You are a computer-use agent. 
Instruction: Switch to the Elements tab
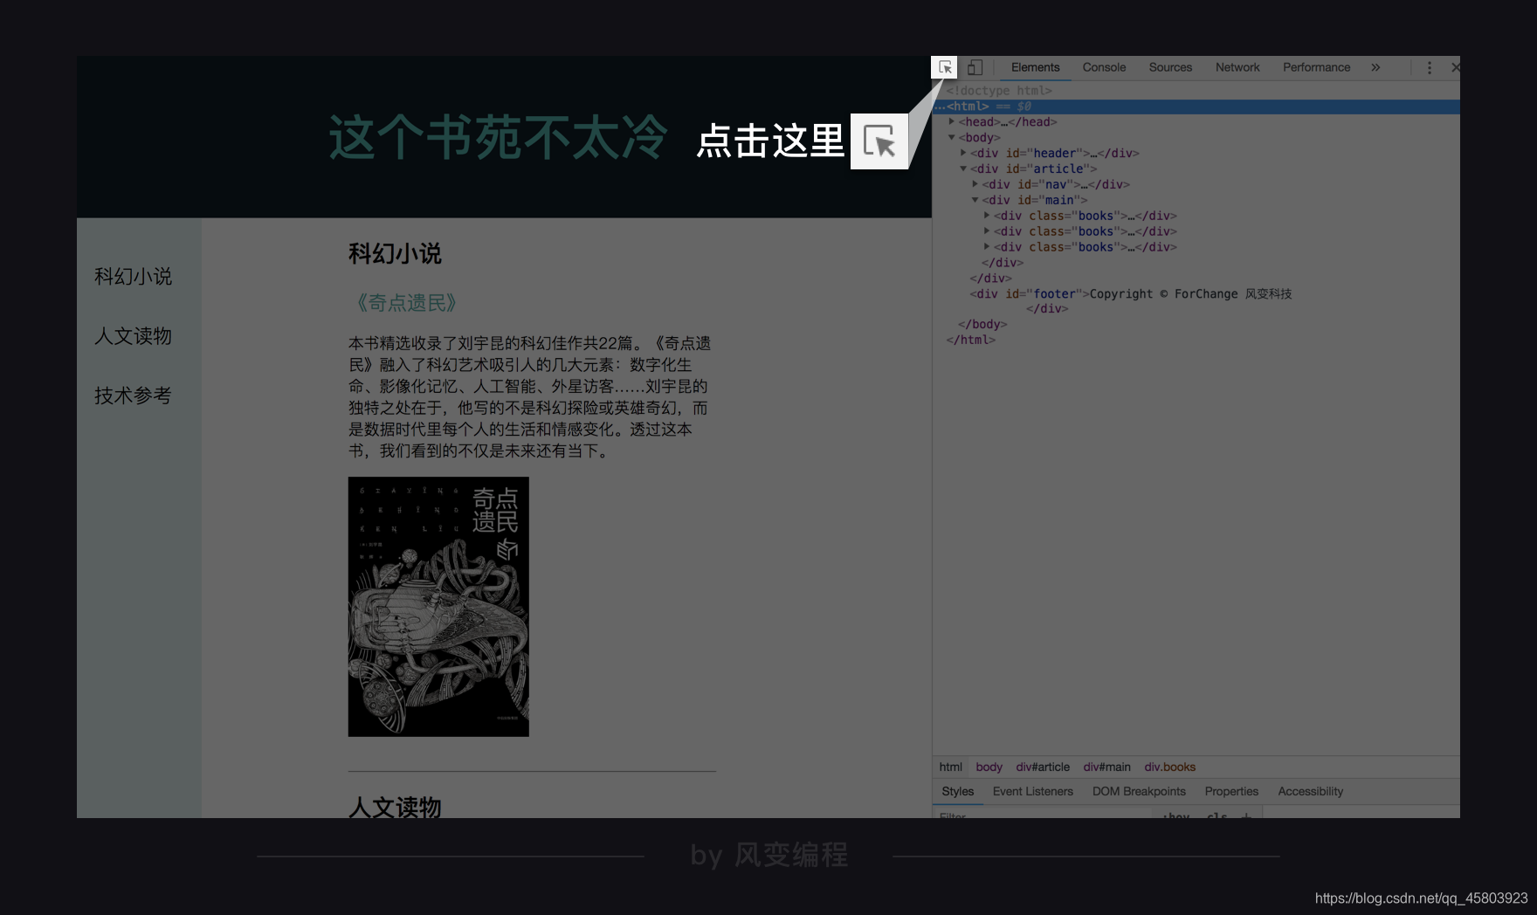(x=1035, y=67)
